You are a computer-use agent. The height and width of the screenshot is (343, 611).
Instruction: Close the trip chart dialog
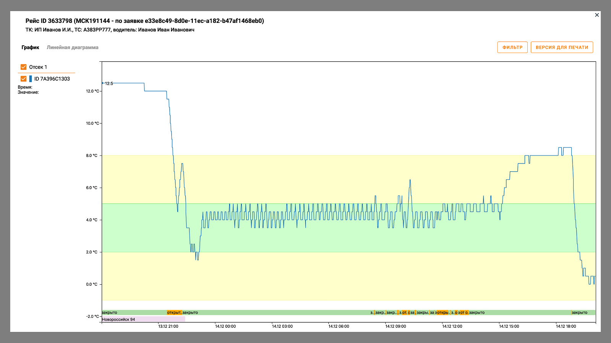click(x=597, y=15)
